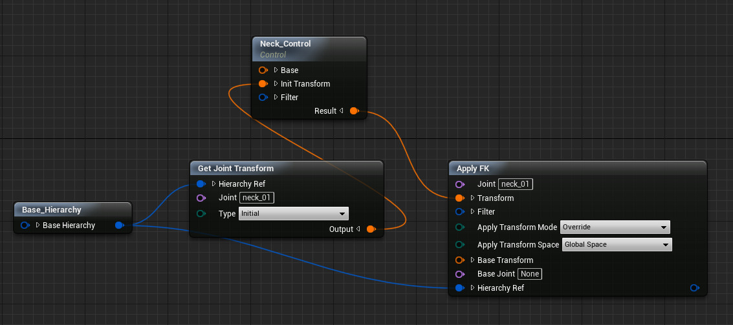733x325 pixels.
Task: Expand the Base pin on Neck_Control
Action: [x=276, y=70]
